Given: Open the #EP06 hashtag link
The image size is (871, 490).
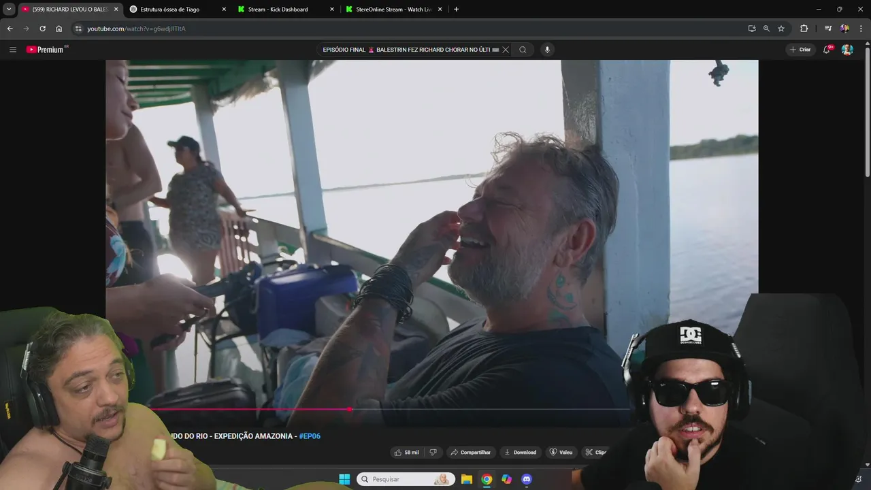Looking at the screenshot, I should click(310, 436).
